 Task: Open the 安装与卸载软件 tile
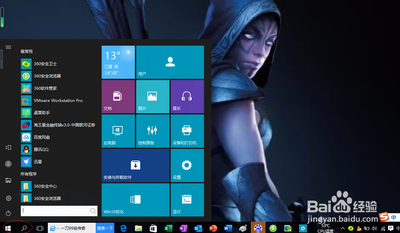pyautogui.click(x=136, y=165)
